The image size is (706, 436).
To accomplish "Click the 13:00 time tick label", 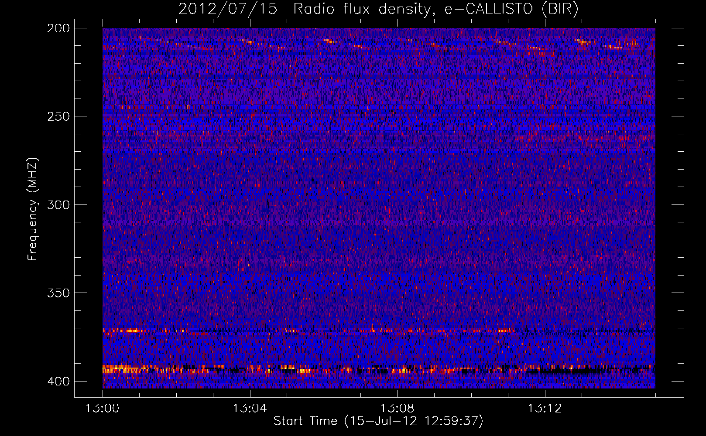I will [x=103, y=409].
